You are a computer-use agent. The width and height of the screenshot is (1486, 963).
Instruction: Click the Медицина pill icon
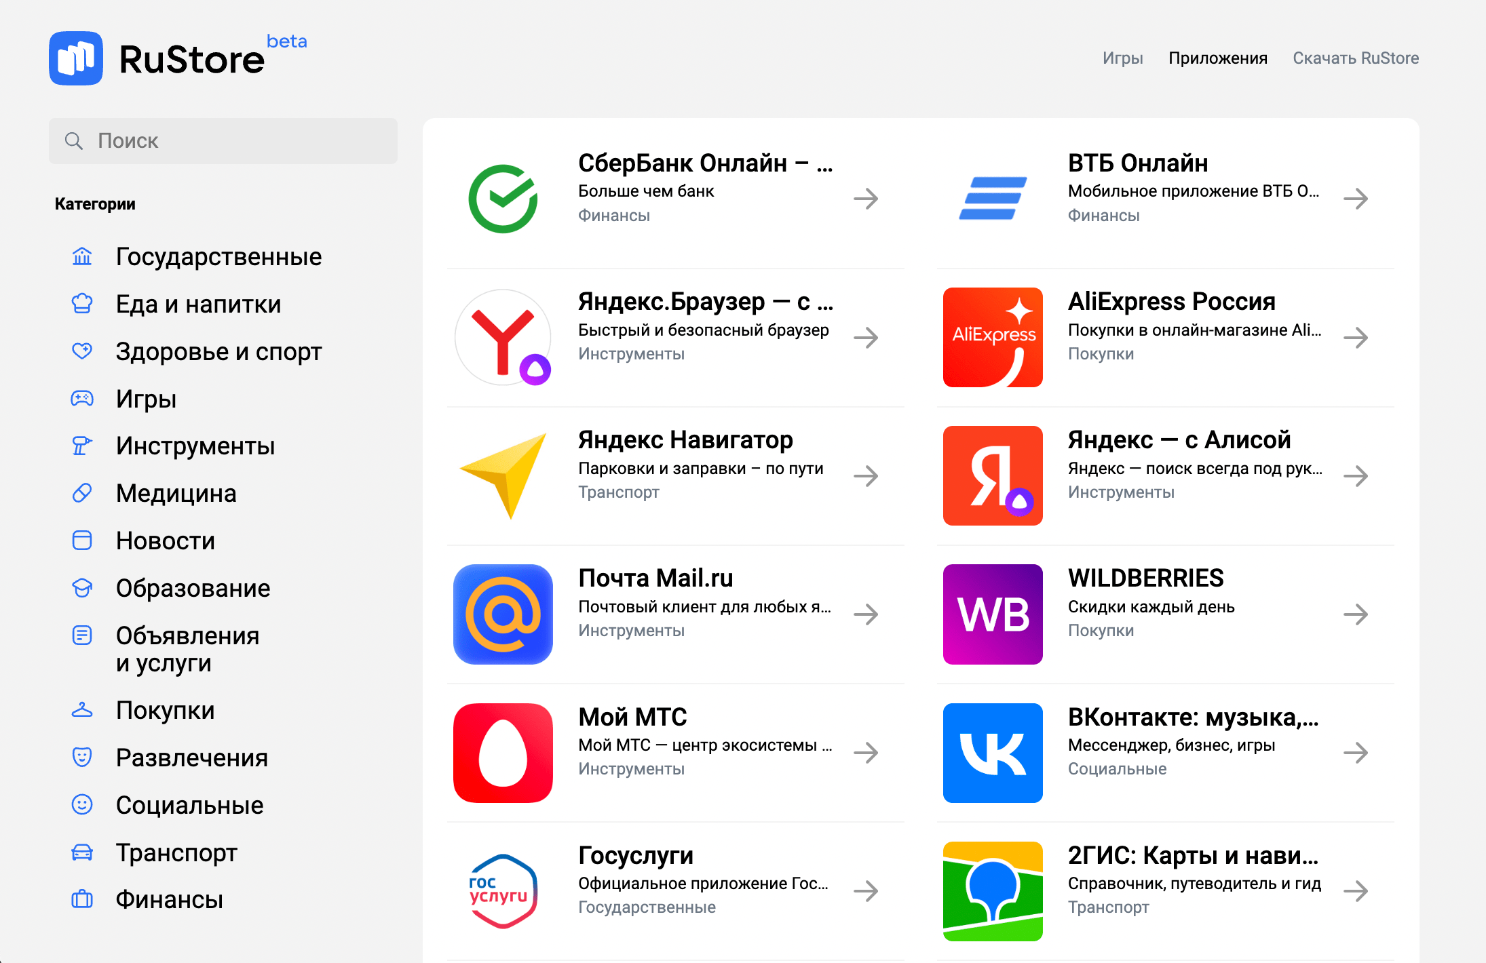coord(82,493)
